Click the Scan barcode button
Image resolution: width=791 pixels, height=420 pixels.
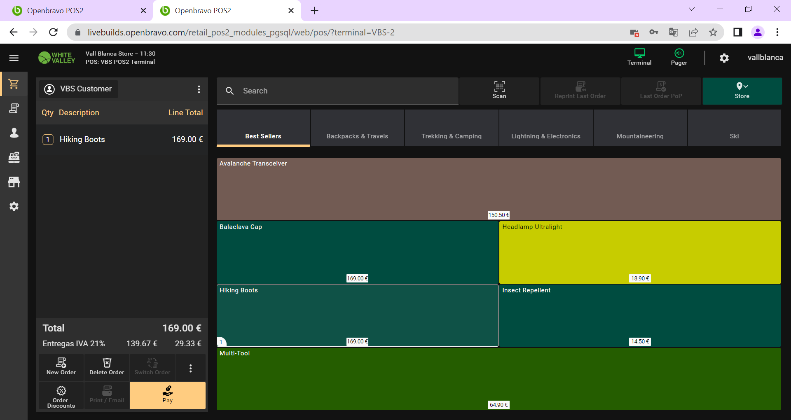point(499,91)
